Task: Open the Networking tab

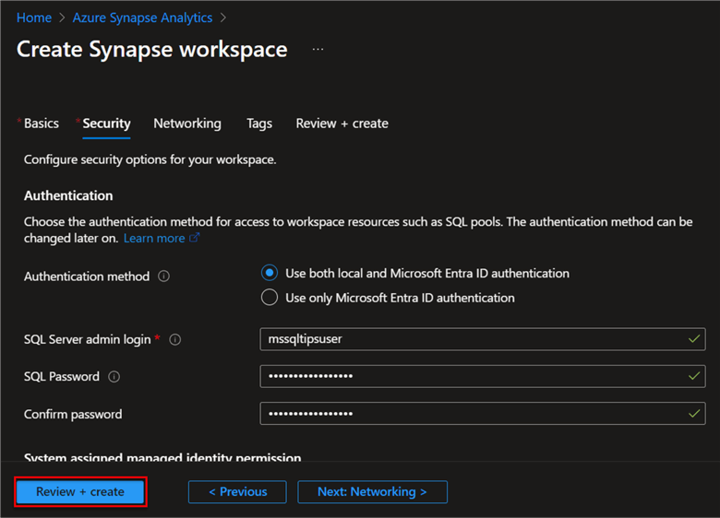Action: point(187,124)
